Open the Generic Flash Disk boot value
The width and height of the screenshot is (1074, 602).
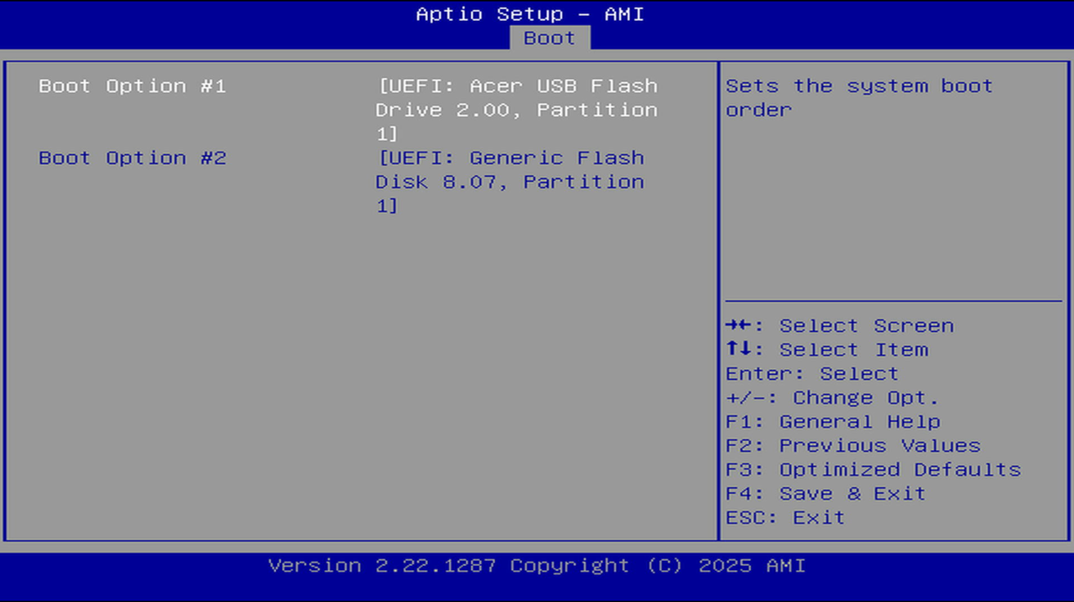pos(510,182)
